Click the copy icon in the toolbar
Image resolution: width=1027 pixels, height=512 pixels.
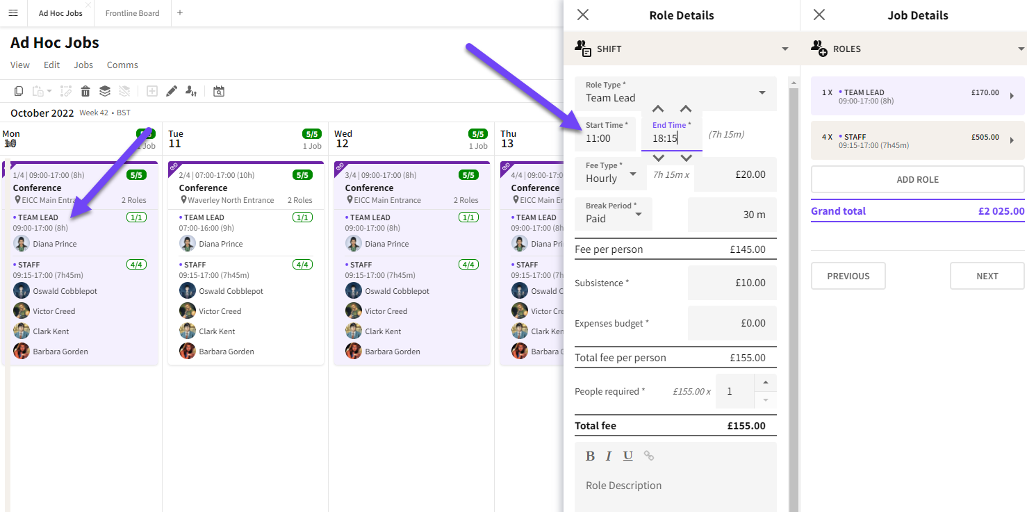coord(19,91)
